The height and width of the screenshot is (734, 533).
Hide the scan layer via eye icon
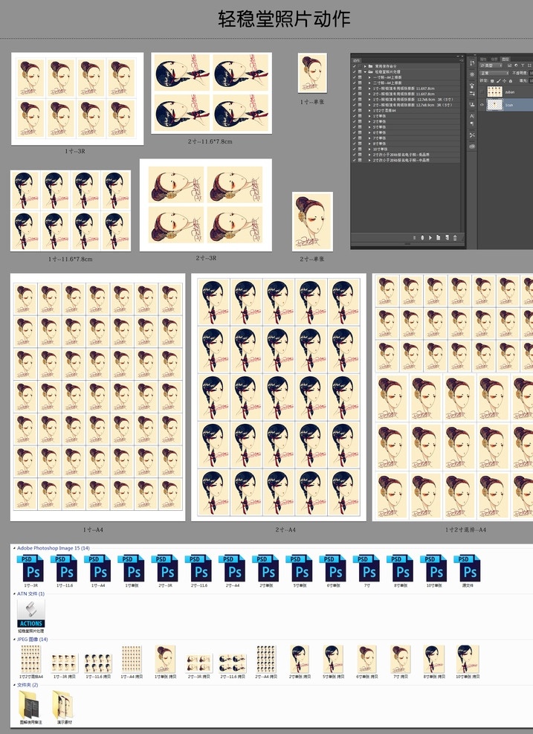click(482, 105)
